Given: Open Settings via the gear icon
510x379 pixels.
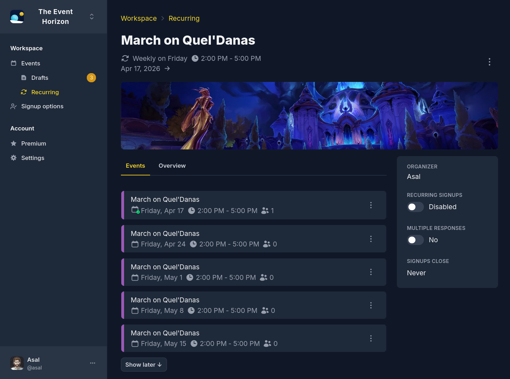Looking at the screenshot, I should tap(13, 158).
